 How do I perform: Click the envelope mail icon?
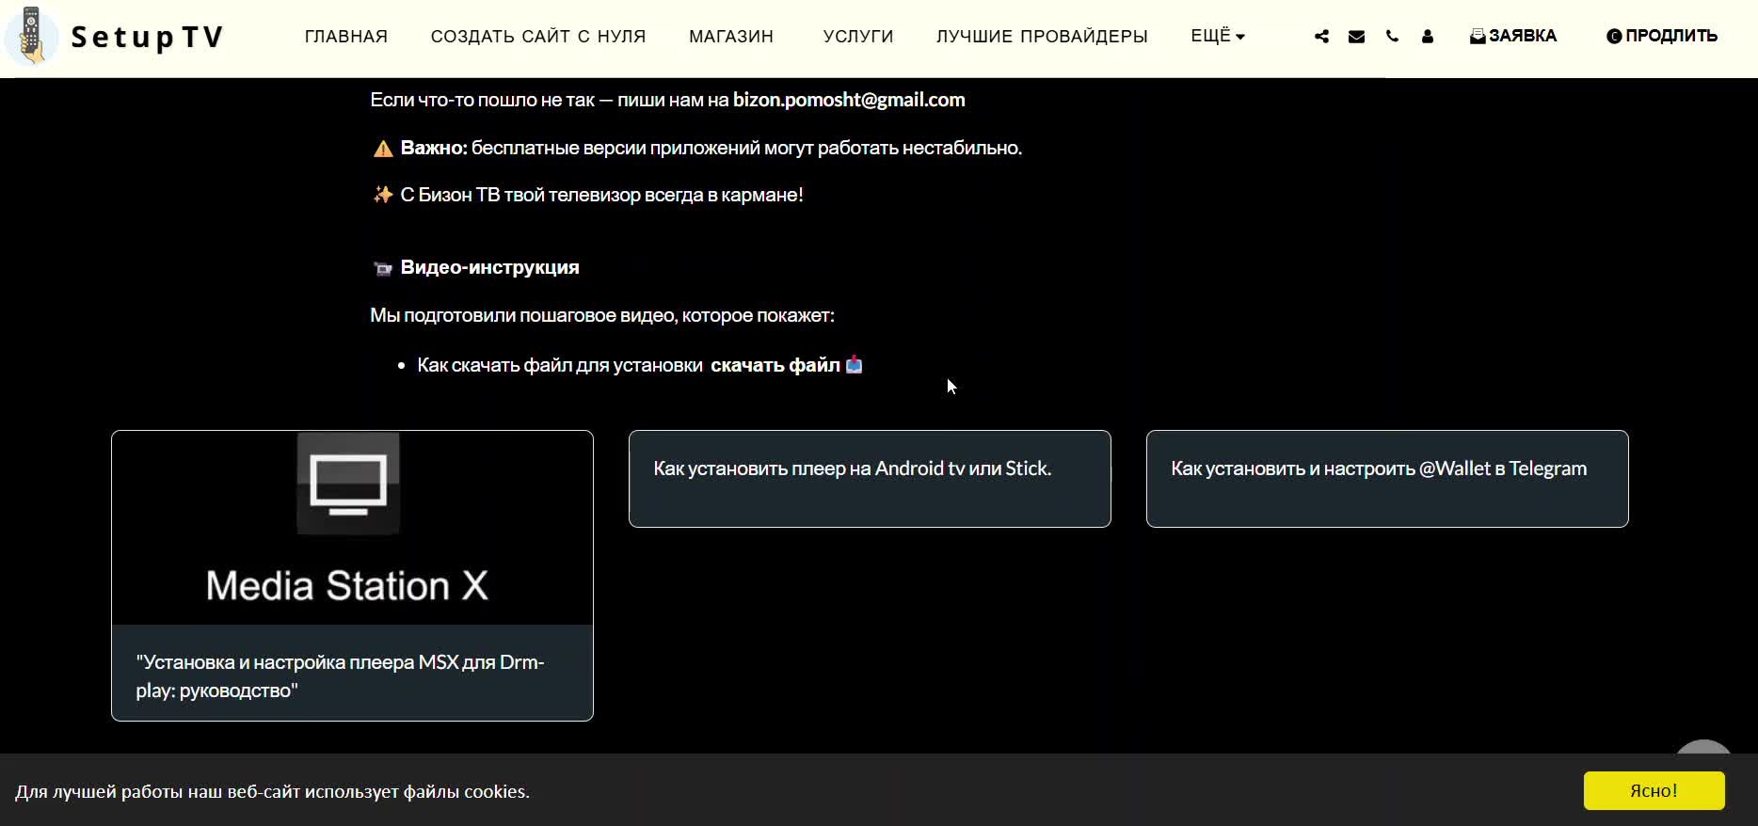(1356, 37)
